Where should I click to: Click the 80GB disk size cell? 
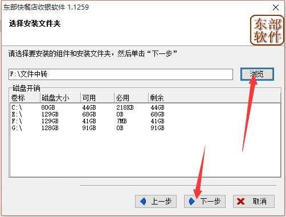[x=48, y=107]
